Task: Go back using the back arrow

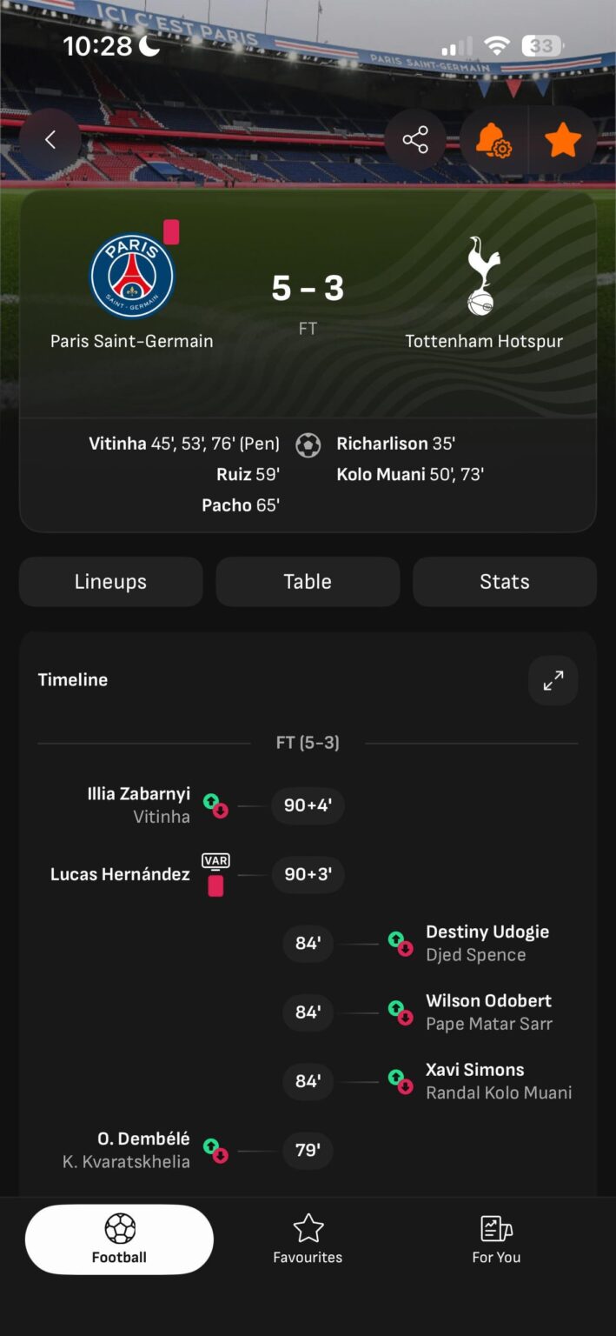Action: [50, 139]
